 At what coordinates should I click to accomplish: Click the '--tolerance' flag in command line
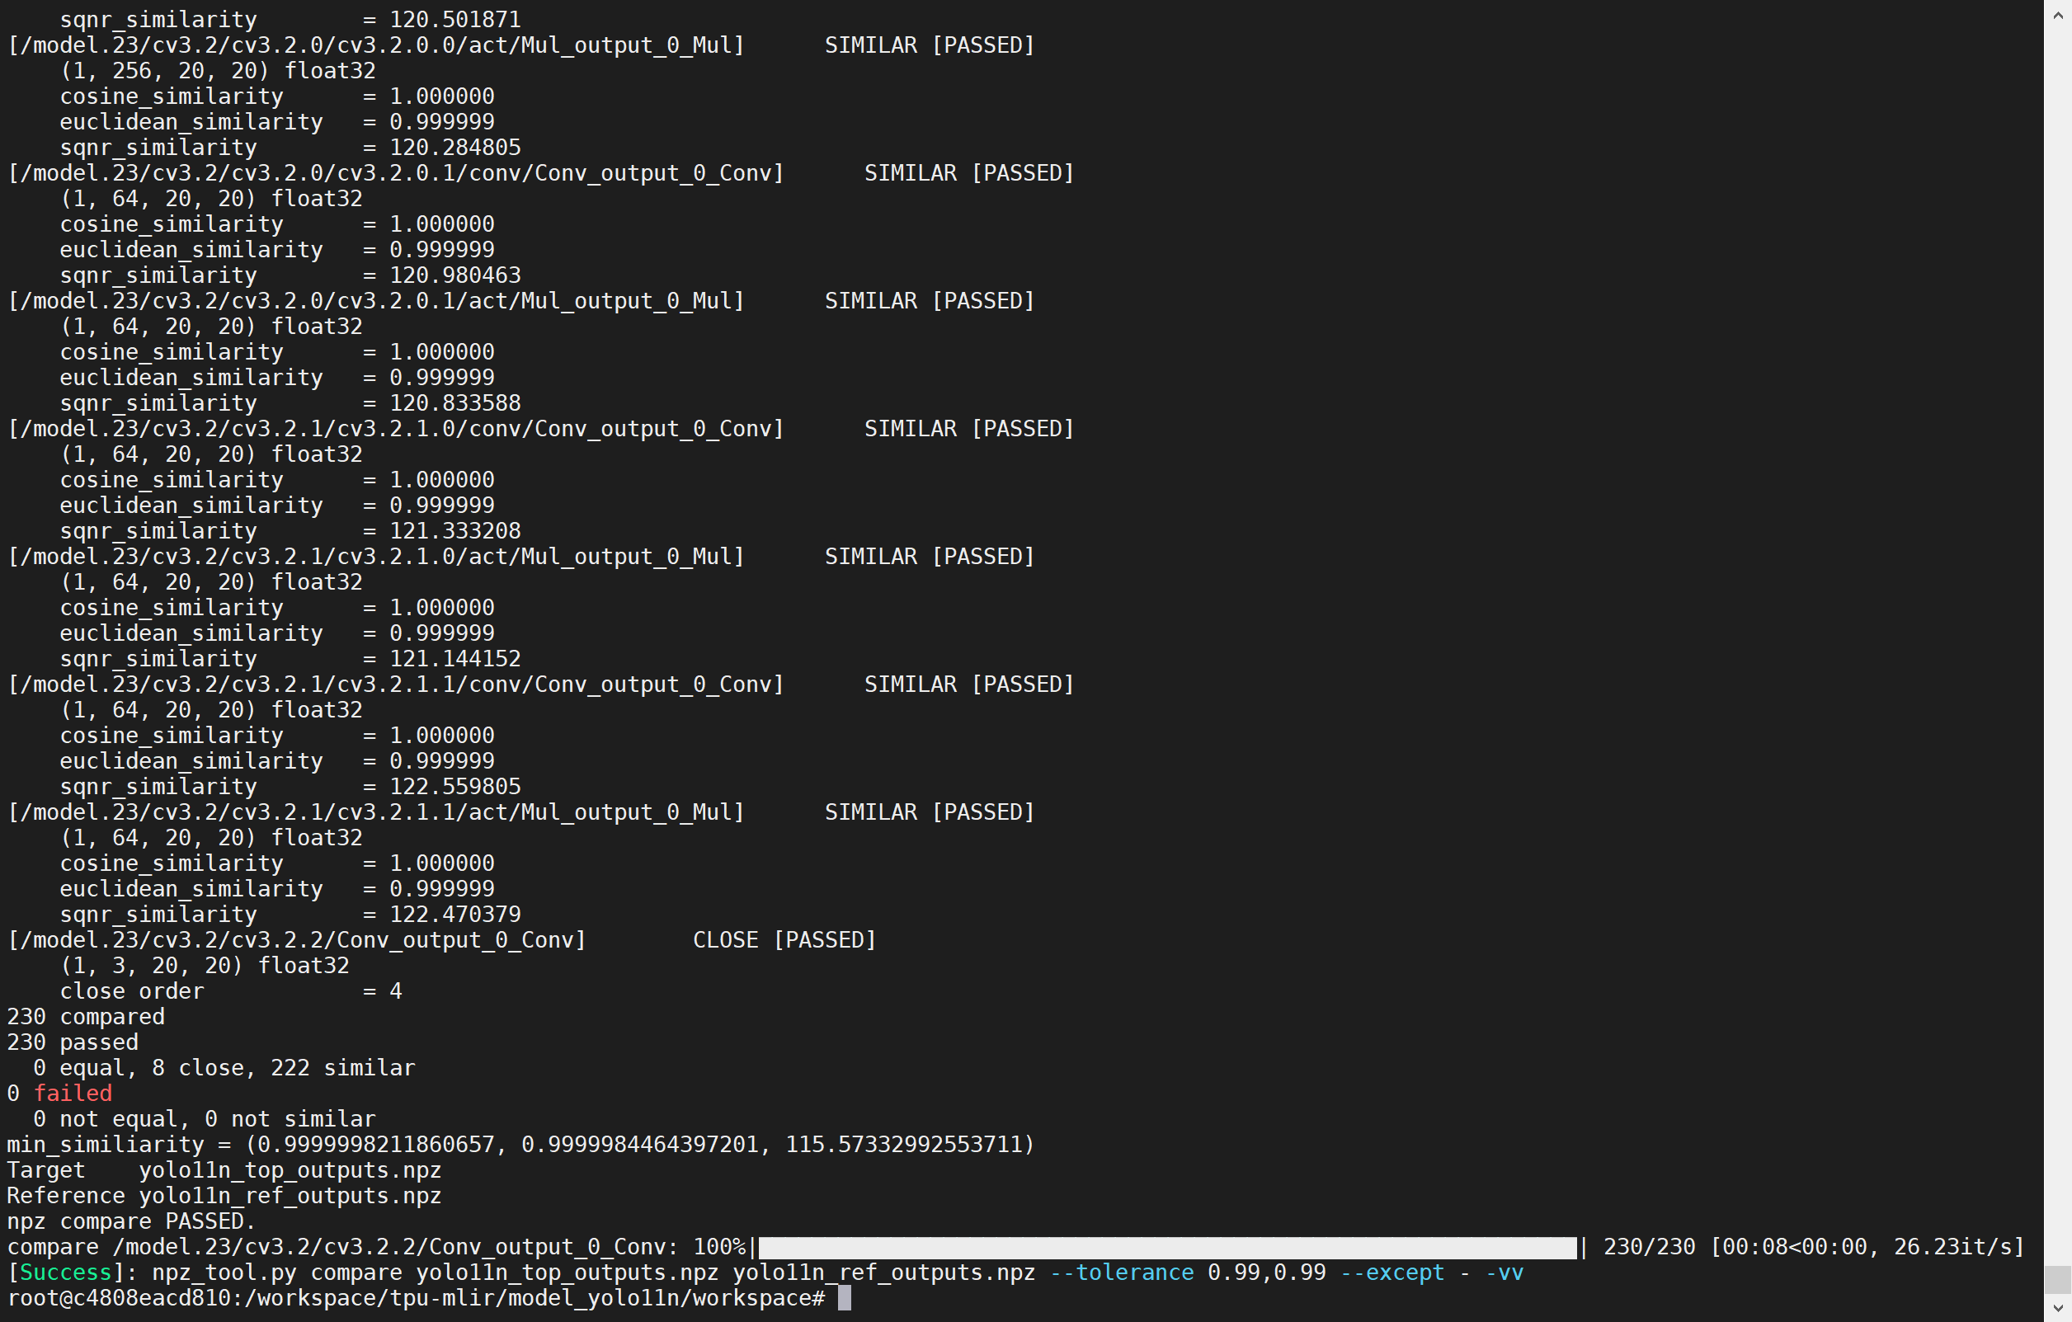(1121, 1273)
